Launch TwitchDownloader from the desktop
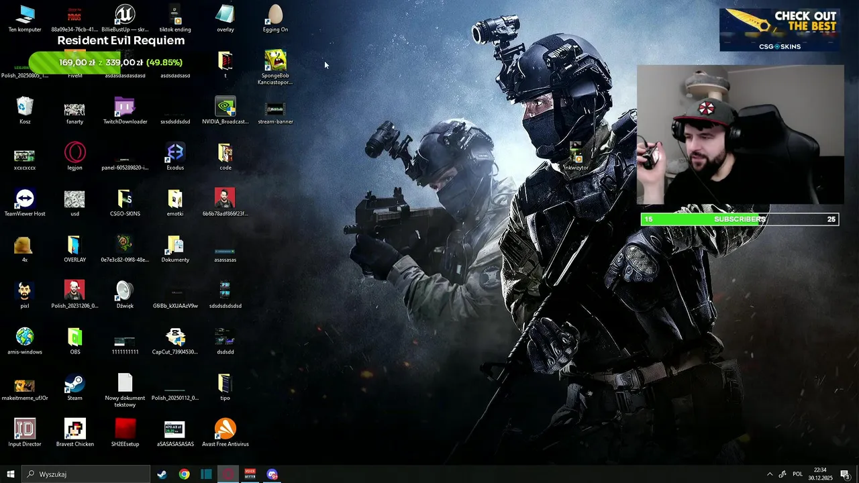 pos(125,110)
